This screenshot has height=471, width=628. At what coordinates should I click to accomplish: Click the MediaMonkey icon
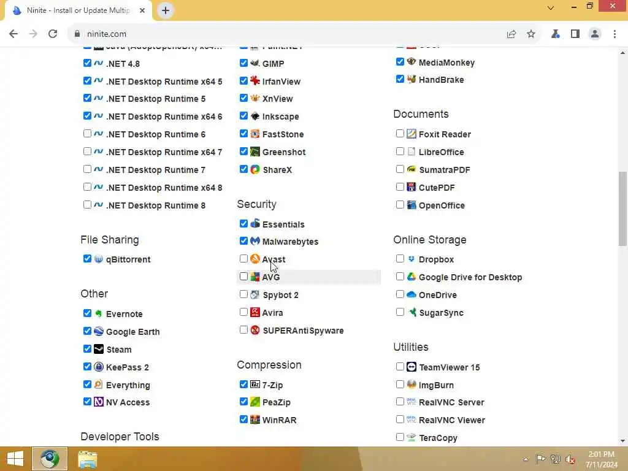tap(412, 62)
